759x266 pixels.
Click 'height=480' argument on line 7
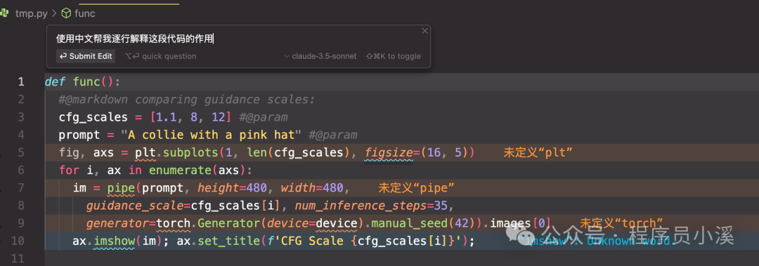pos(232,188)
